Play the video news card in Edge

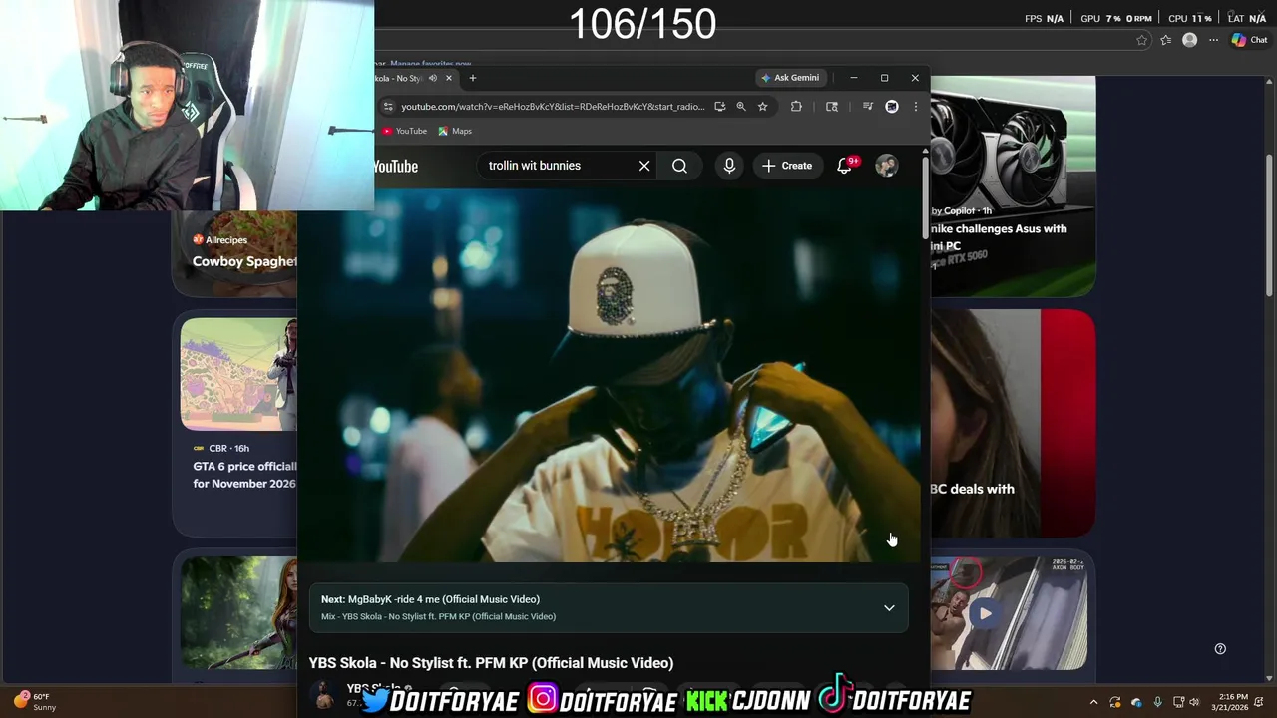985,613
